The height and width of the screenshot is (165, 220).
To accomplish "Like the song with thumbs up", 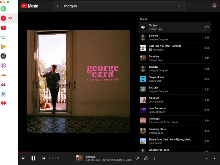I will coord(146,158).
